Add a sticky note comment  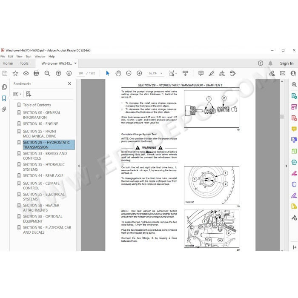[201, 73]
